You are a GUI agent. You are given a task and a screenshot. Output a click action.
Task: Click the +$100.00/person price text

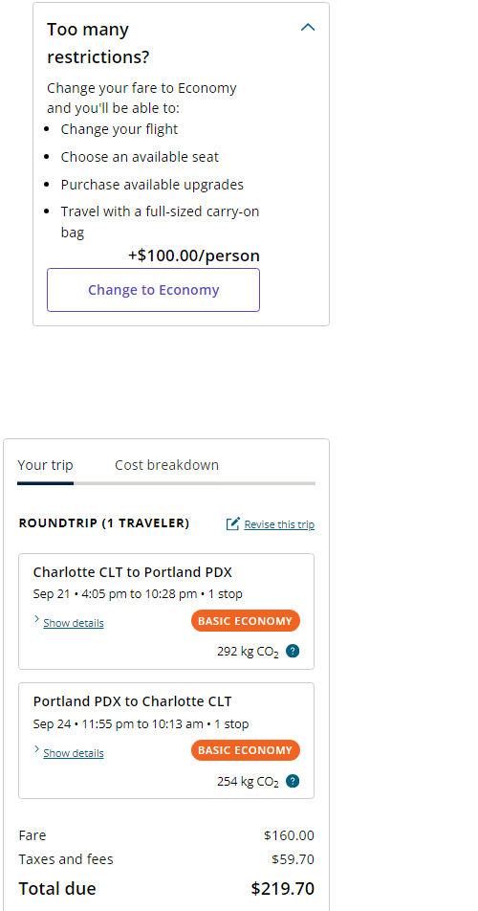point(194,256)
